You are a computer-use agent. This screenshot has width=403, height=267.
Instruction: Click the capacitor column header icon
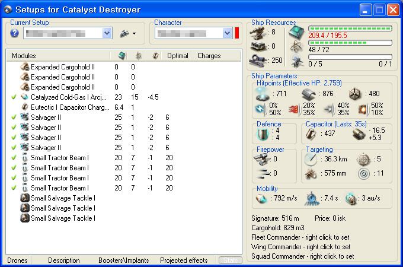[x=155, y=56]
